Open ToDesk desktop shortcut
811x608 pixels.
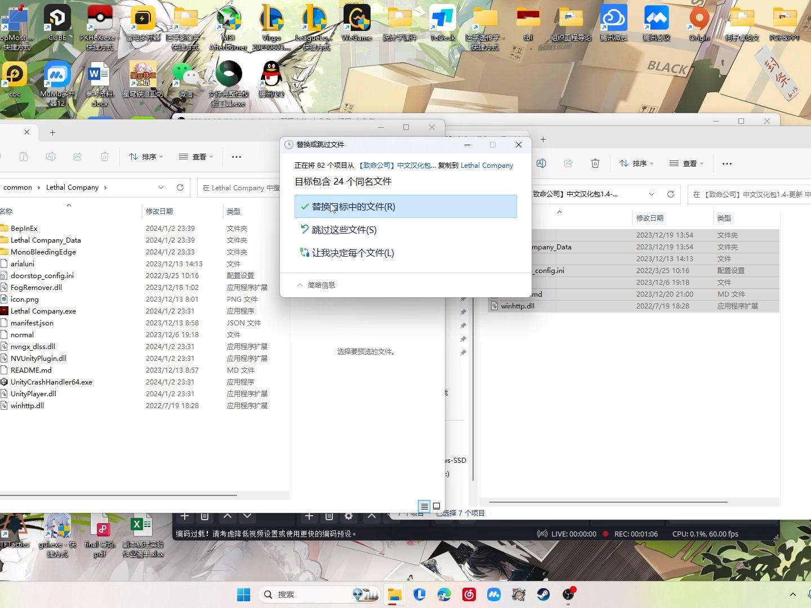pos(443,23)
